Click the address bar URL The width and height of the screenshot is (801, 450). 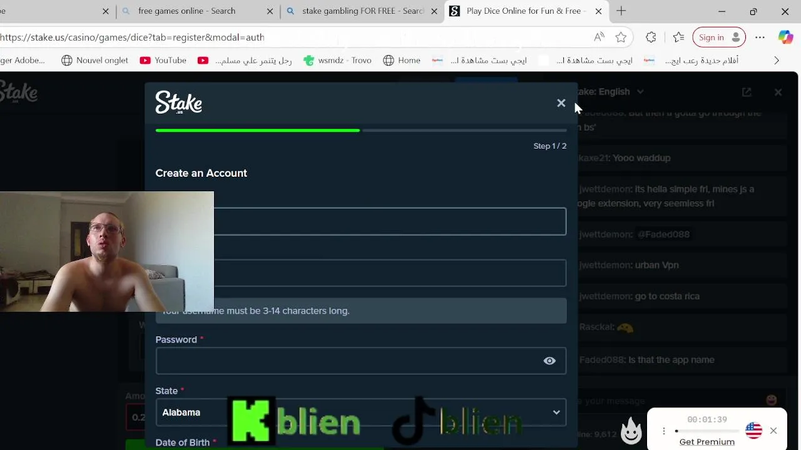point(132,37)
